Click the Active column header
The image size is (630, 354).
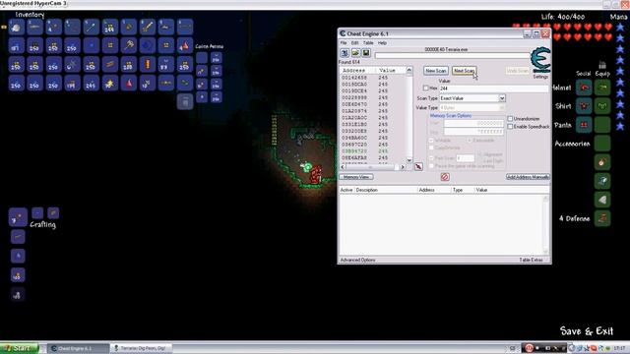pos(346,190)
